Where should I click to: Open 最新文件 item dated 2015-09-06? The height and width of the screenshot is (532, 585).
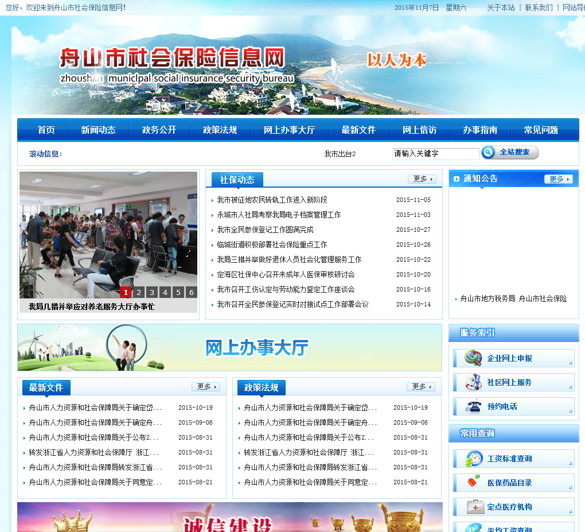click(95, 422)
